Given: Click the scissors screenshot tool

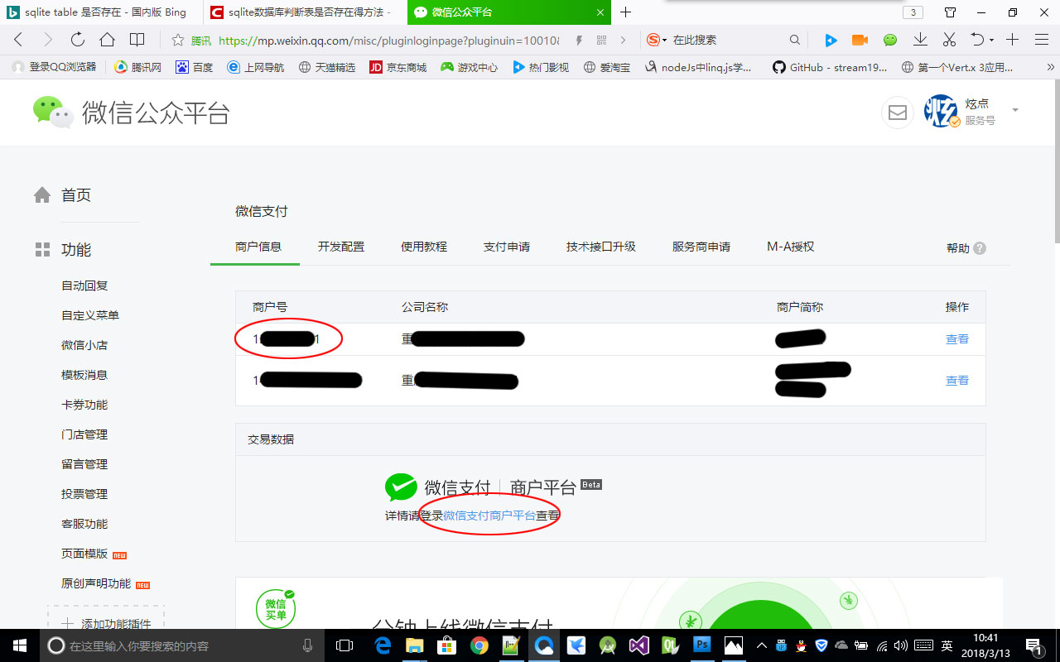Looking at the screenshot, I should click(949, 40).
